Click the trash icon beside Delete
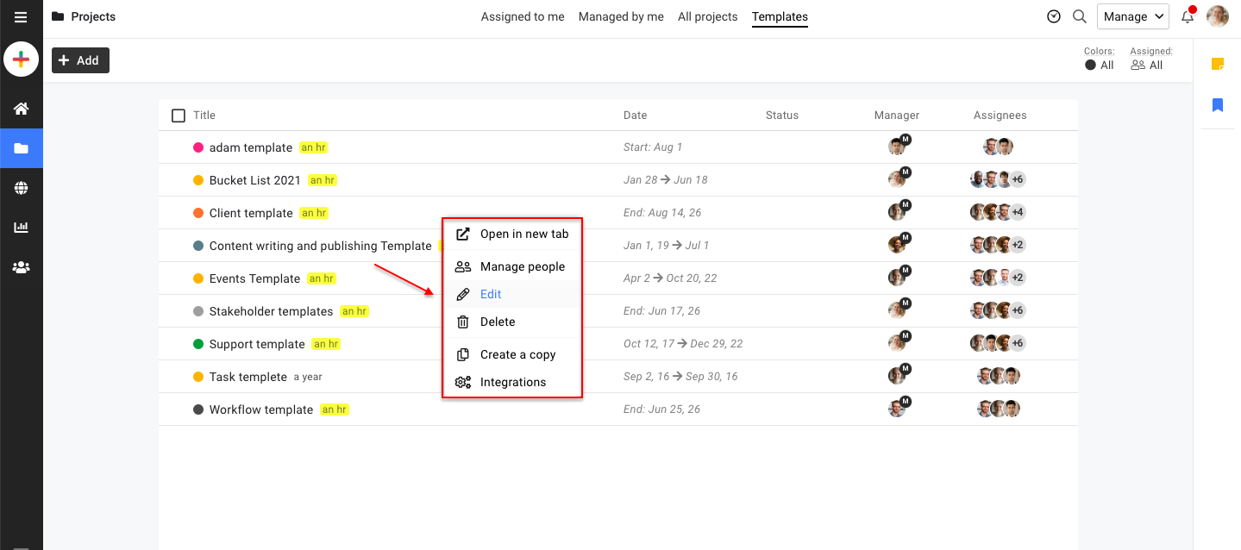The image size is (1241, 550). [463, 322]
